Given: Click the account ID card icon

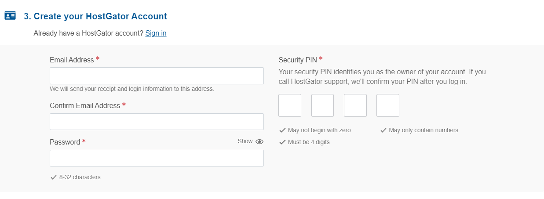Looking at the screenshot, I should (10, 16).
